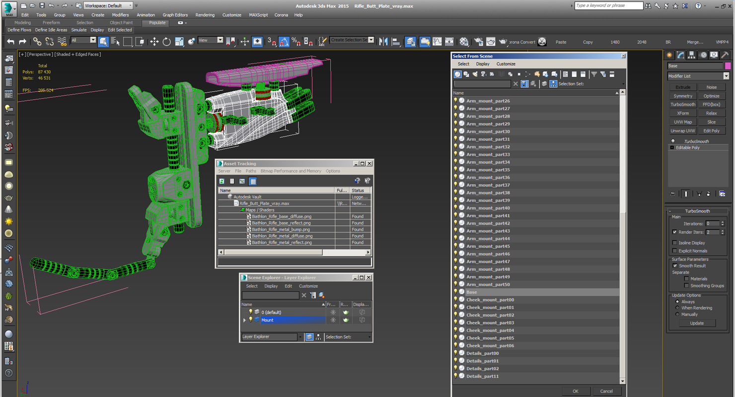This screenshot has width=735, height=397.
Task: Click the Undo arrow in main toolbar
Action: click(x=10, y=42)
